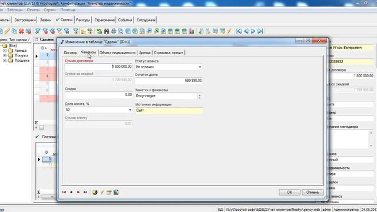Jump to first record in dialog navigation

point(64,192)
